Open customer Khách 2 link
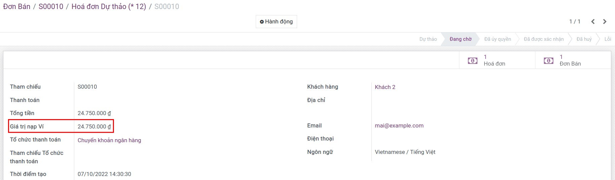615x180 pixels. coord(385,87)
